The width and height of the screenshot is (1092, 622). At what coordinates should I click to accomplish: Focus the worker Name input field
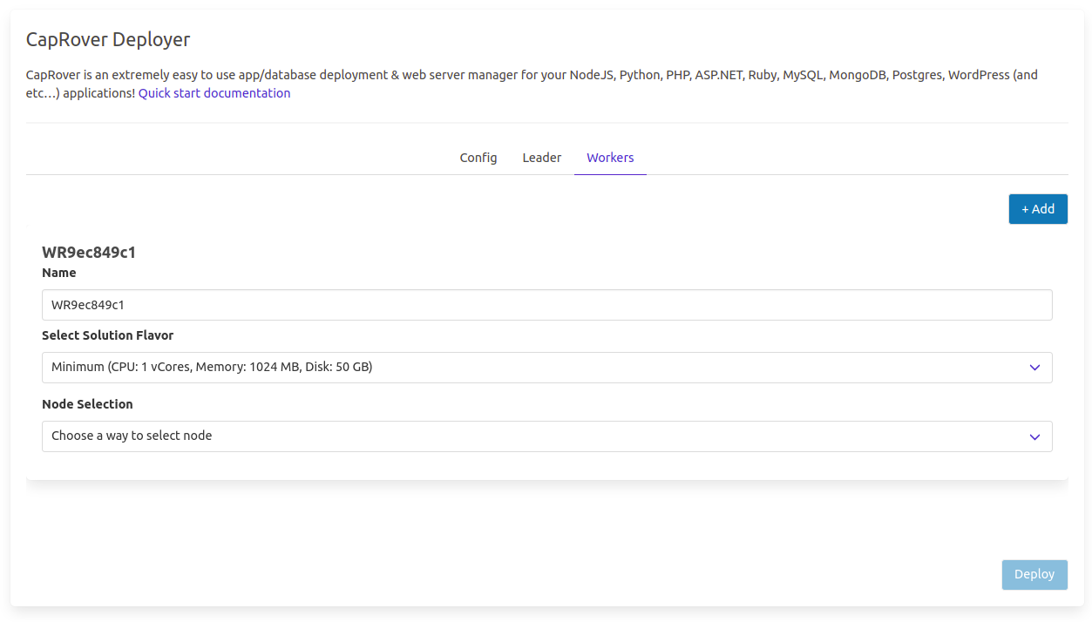click(x=546, y=305)
